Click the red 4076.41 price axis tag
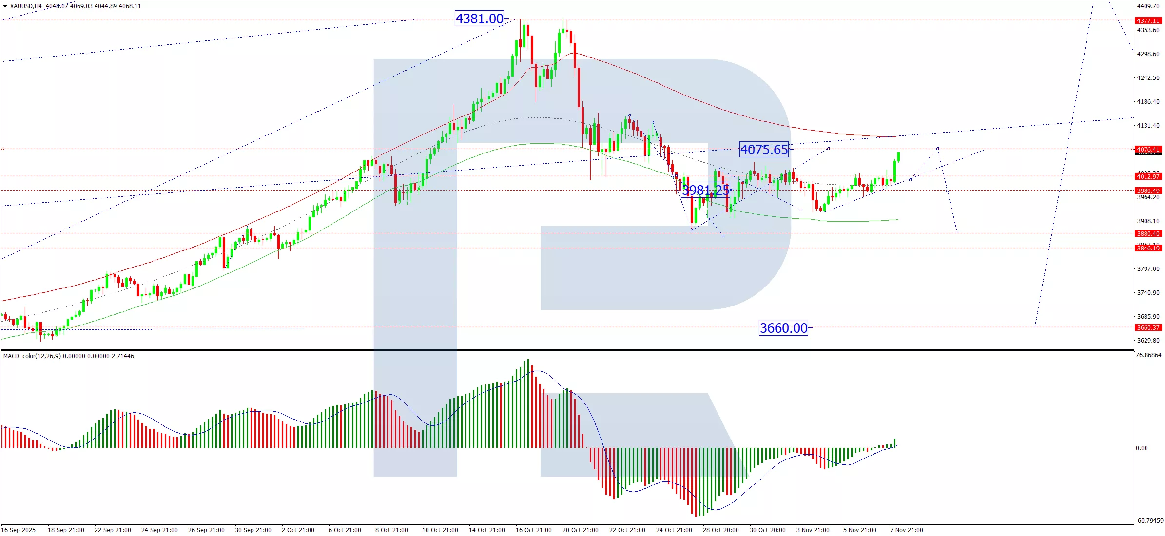The height and width of the screenshot is (536, 1165). 1148,149
